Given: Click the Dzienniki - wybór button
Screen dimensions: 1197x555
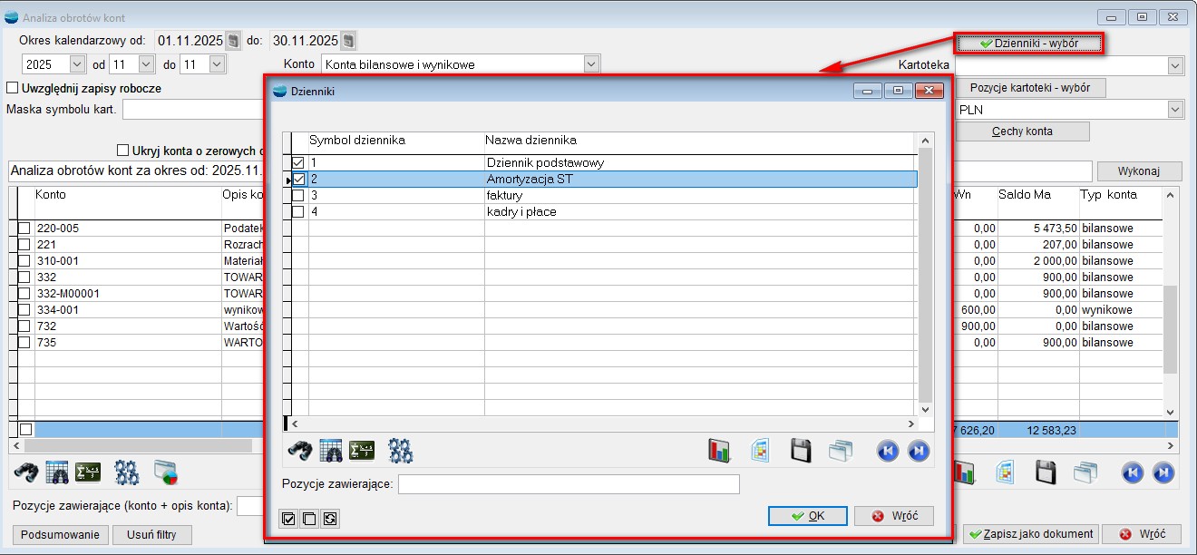Looking at the screenshot, I should click(x=1028, y=43).
